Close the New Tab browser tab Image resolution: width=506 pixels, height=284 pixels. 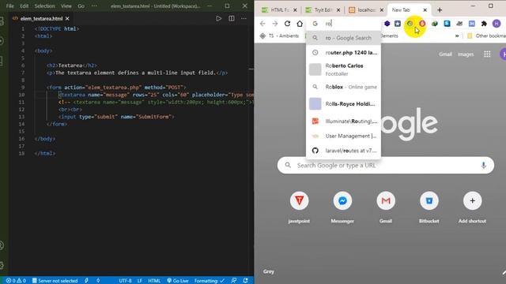coord(425,10)
